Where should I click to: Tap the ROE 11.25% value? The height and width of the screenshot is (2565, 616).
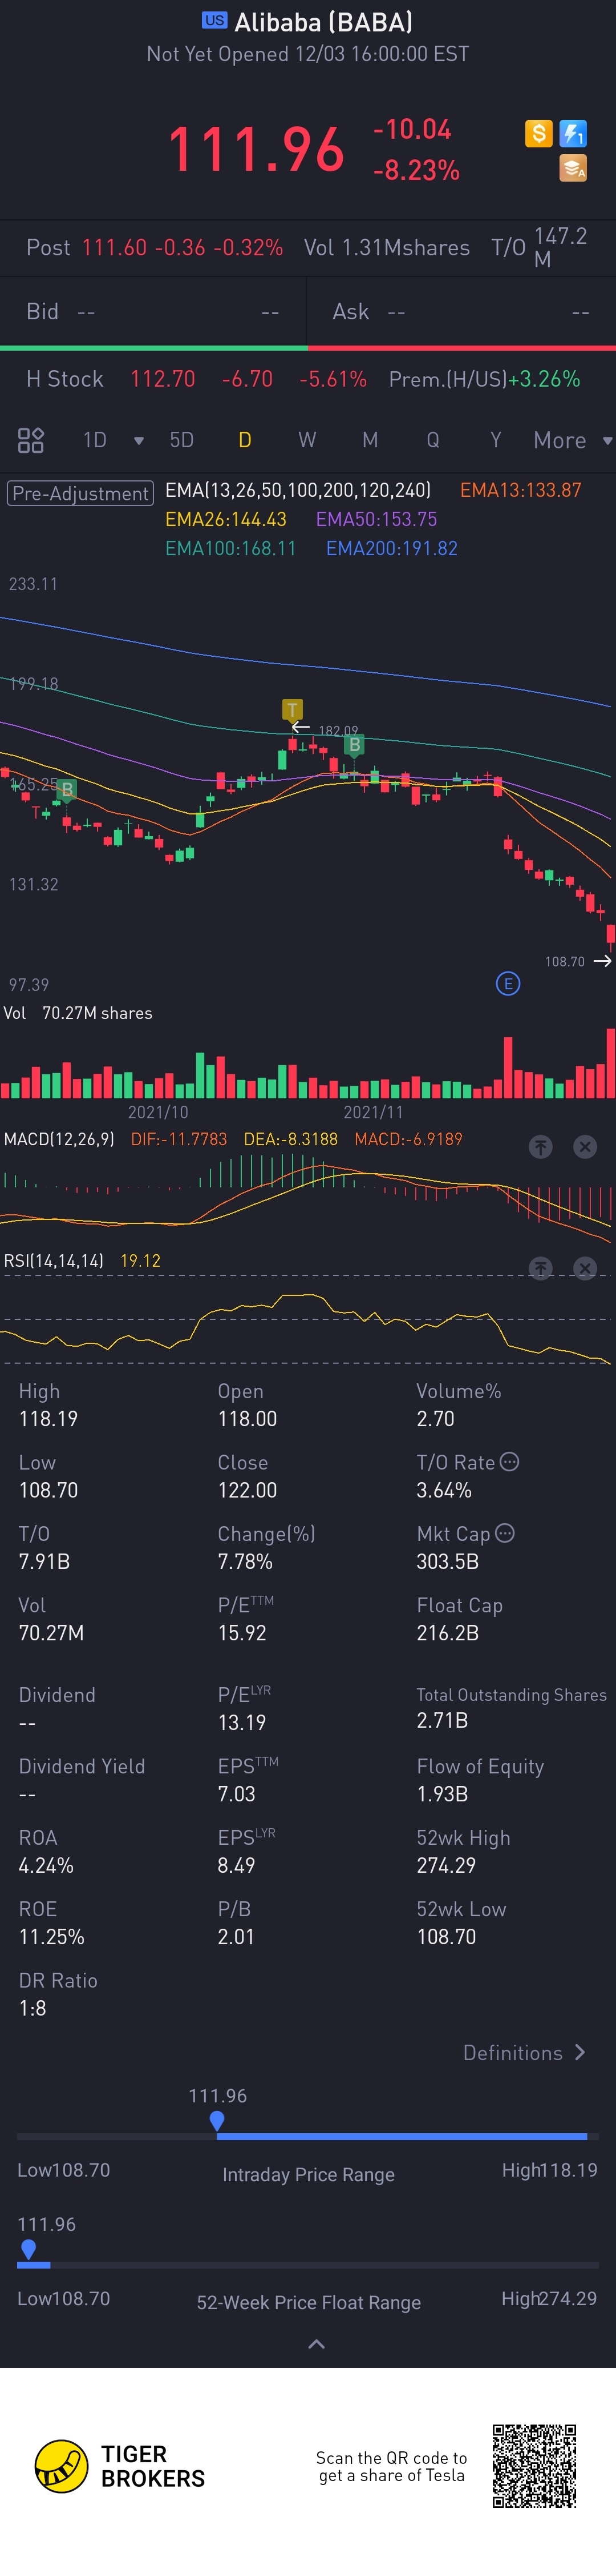coord(52,1937)
